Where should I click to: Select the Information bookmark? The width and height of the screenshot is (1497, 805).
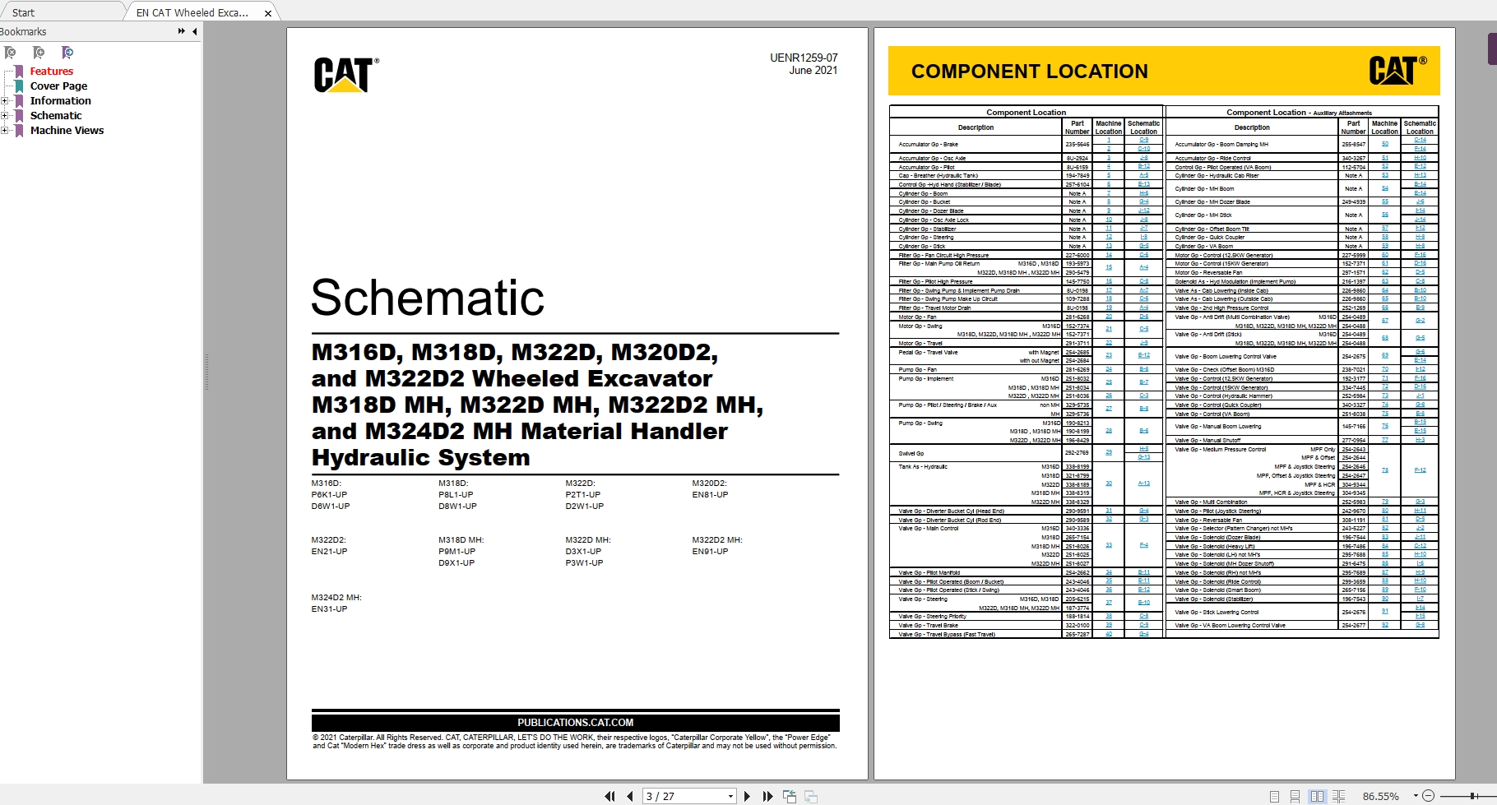click(61, 101)
